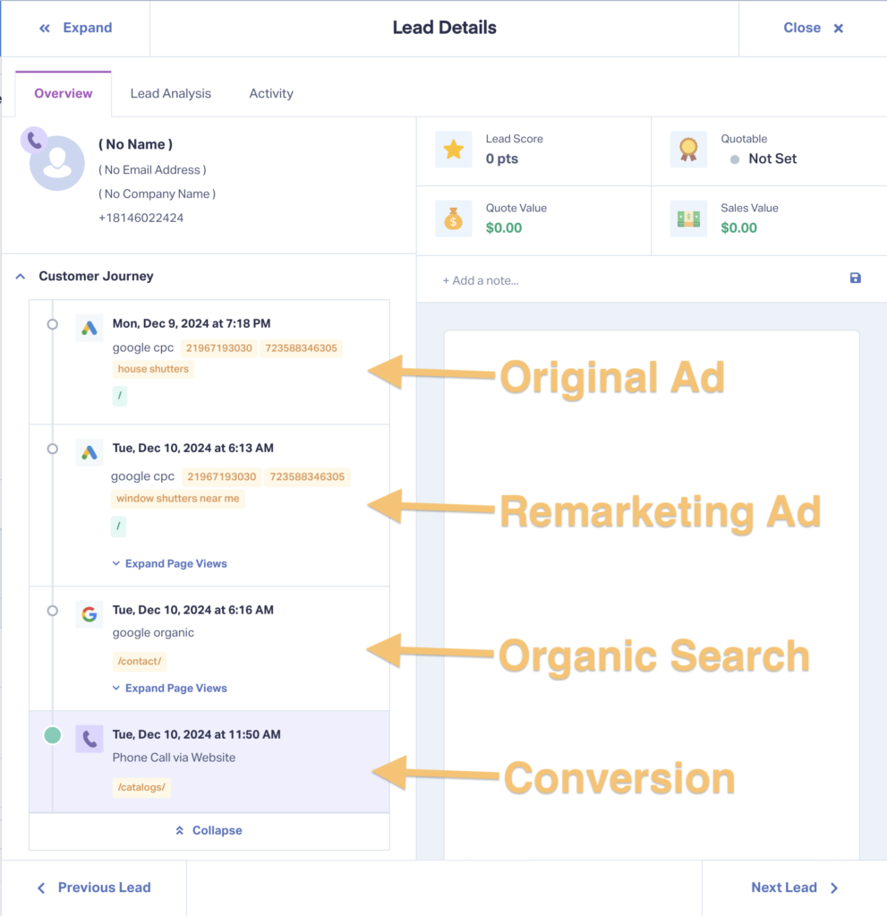Image resolution: width=887 pixels, height=917 pixels.
Task: Expand Page Views for the google organic visit
Action: click(x=169, y=689)
